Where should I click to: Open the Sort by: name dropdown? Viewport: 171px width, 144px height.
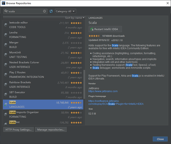point(75,18)
